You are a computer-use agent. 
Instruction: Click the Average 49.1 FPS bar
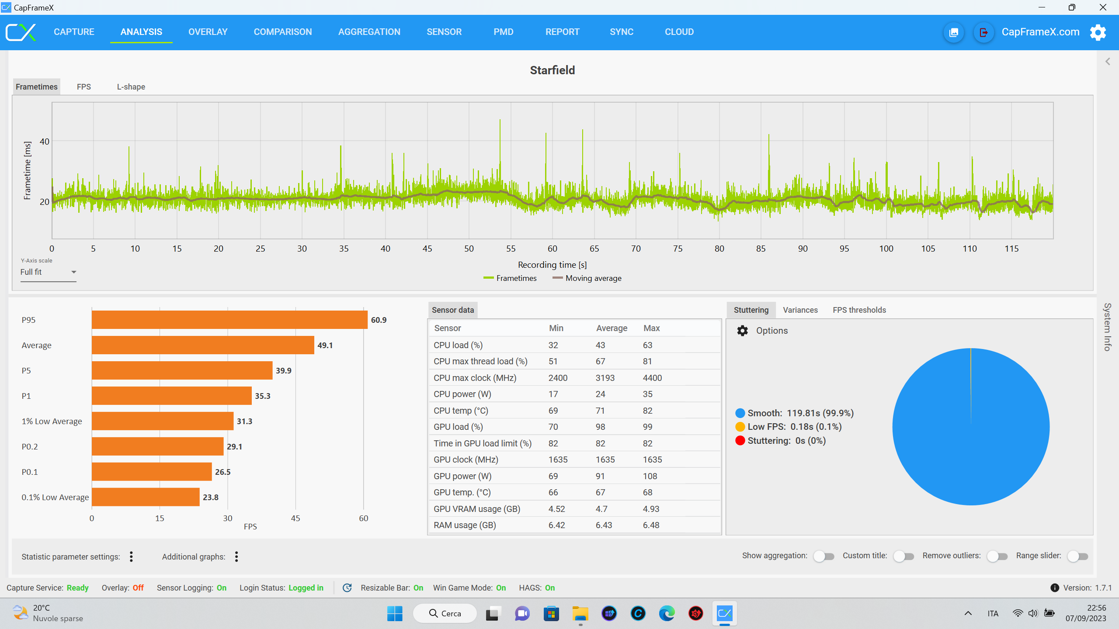click(203, 345)
